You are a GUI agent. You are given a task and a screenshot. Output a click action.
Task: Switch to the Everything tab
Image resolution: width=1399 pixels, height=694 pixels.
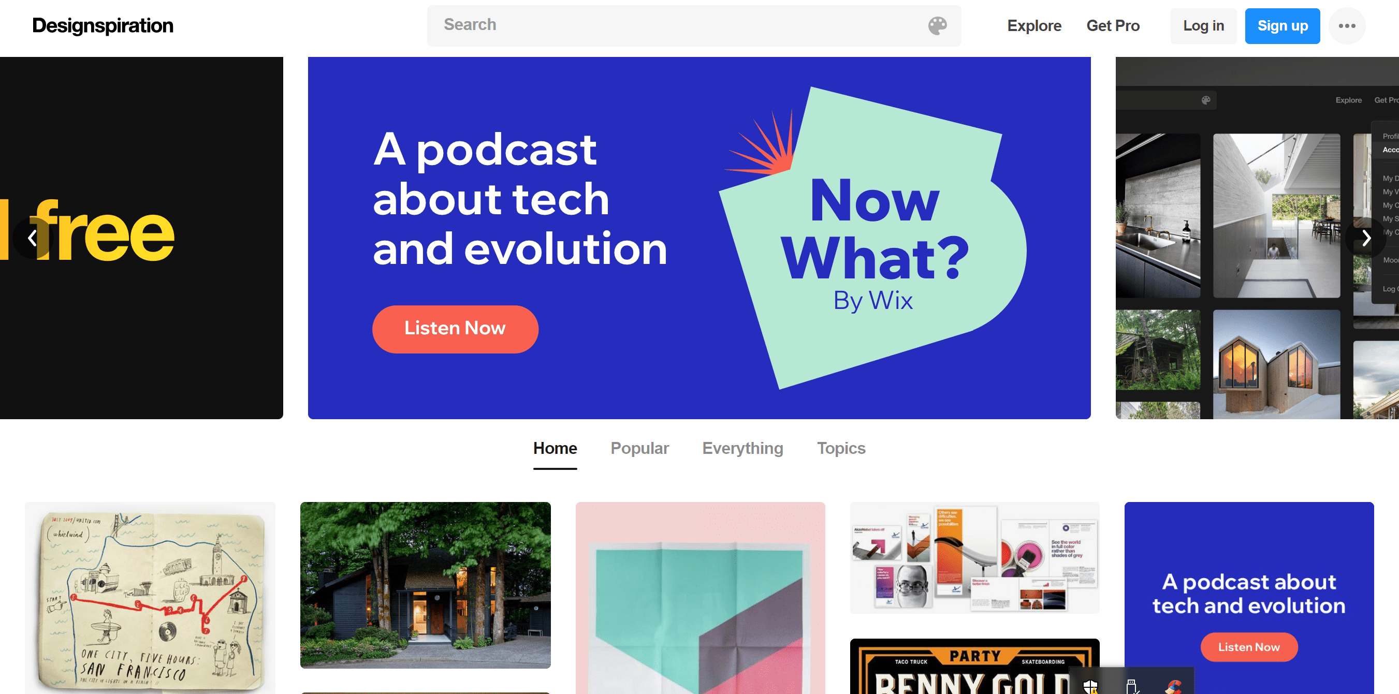click(x=742, y=448)
